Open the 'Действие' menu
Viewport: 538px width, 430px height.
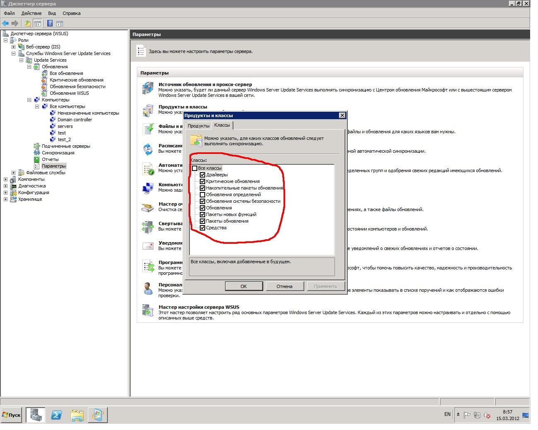pyautogui.click(x=32, y=13)
